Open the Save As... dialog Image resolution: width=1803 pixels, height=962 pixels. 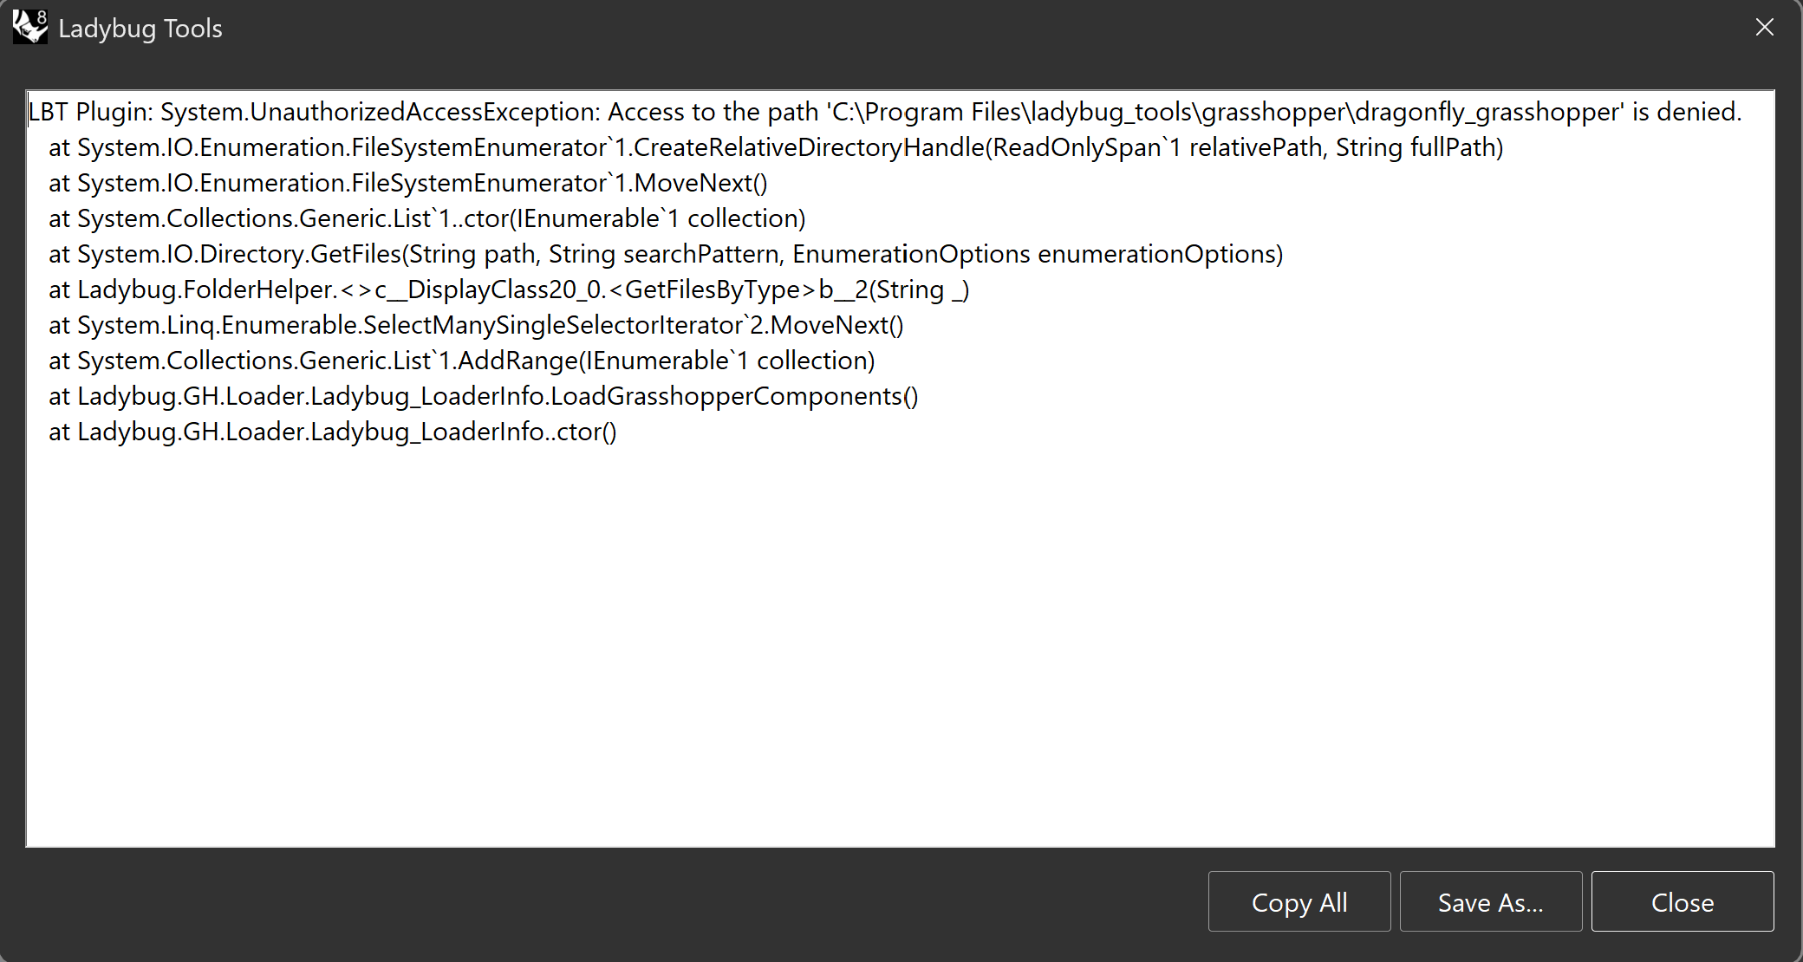[1491, 901]
